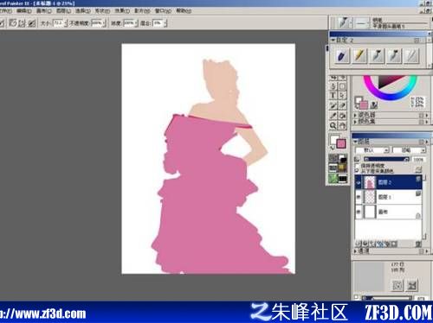This screenshot has width=433, height=323.
Task: Hide layer 图层 1 with eye icon
Action: pyautogui.click(x=359, y=197)
